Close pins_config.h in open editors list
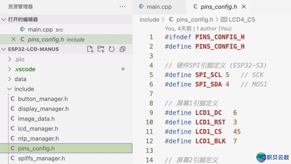The height and width of the screenshot is (164, 291). pos(13,39)
